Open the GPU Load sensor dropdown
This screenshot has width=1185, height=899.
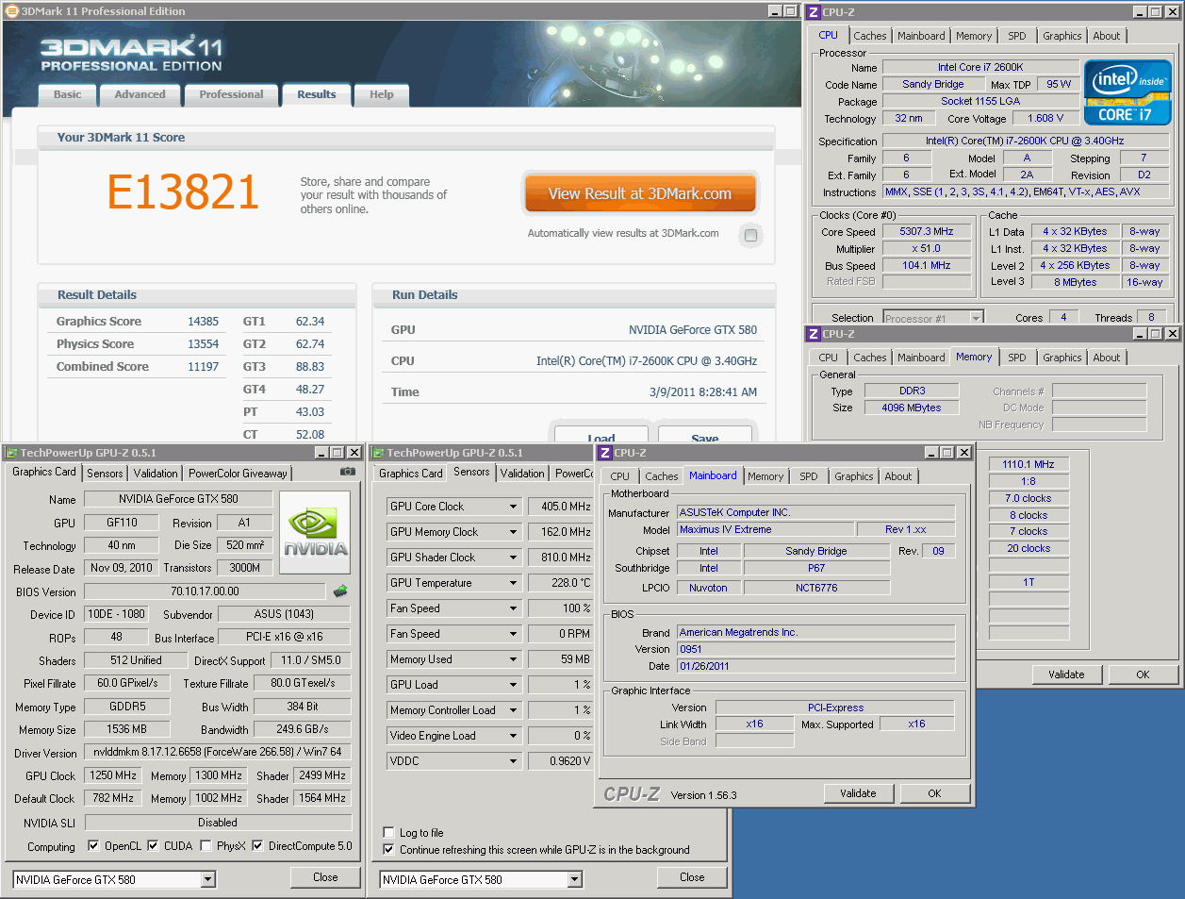514,685
